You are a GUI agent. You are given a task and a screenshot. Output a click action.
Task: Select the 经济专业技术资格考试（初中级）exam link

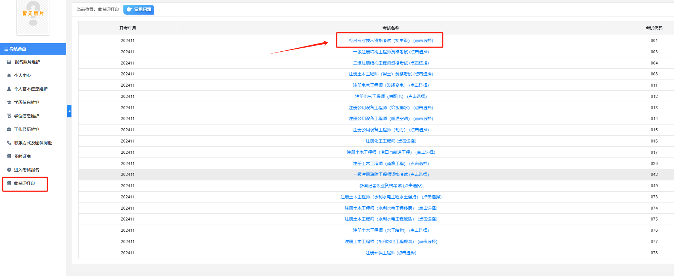[390, 40]
